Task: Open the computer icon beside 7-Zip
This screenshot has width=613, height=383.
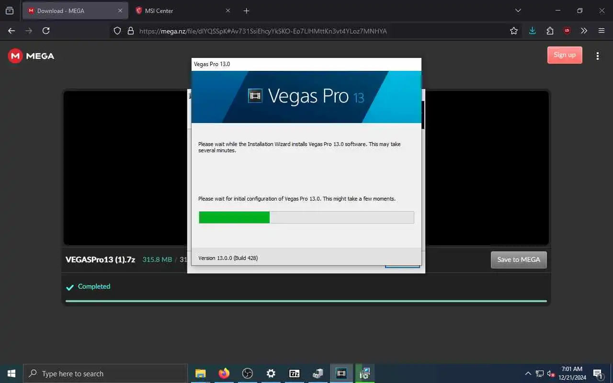Action: pyautogui.click(x=318, y=373)
